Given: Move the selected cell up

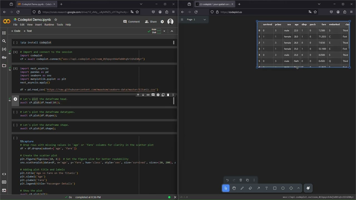Looking at the screenshot, I should coord(138,95).
